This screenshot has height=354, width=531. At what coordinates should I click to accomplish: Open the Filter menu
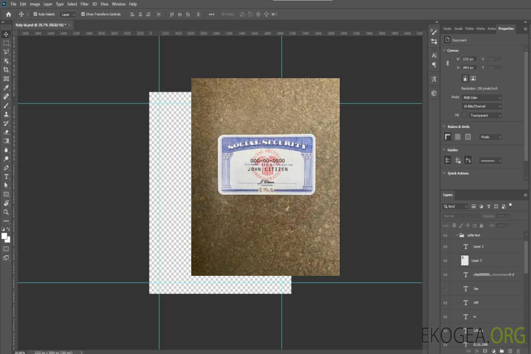pyautogui.click(x=85, y=4)
